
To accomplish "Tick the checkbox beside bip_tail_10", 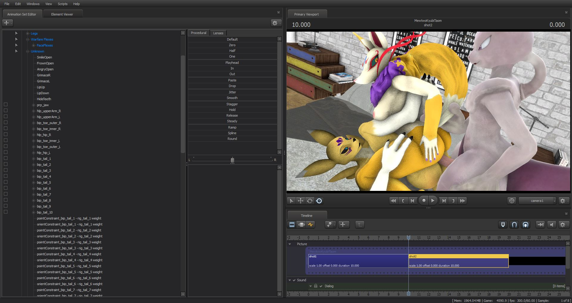I will (x=6, y=212).
